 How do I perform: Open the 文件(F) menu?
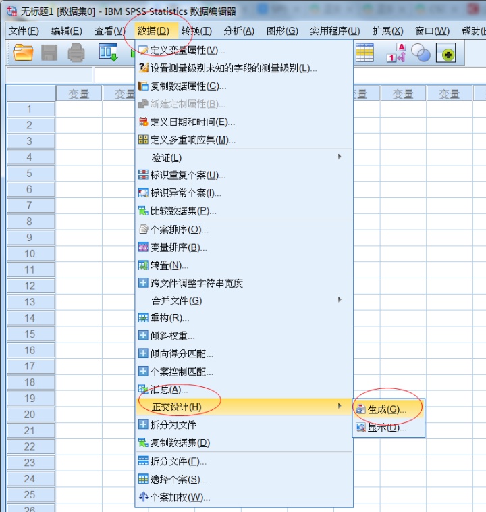[24, 31]
